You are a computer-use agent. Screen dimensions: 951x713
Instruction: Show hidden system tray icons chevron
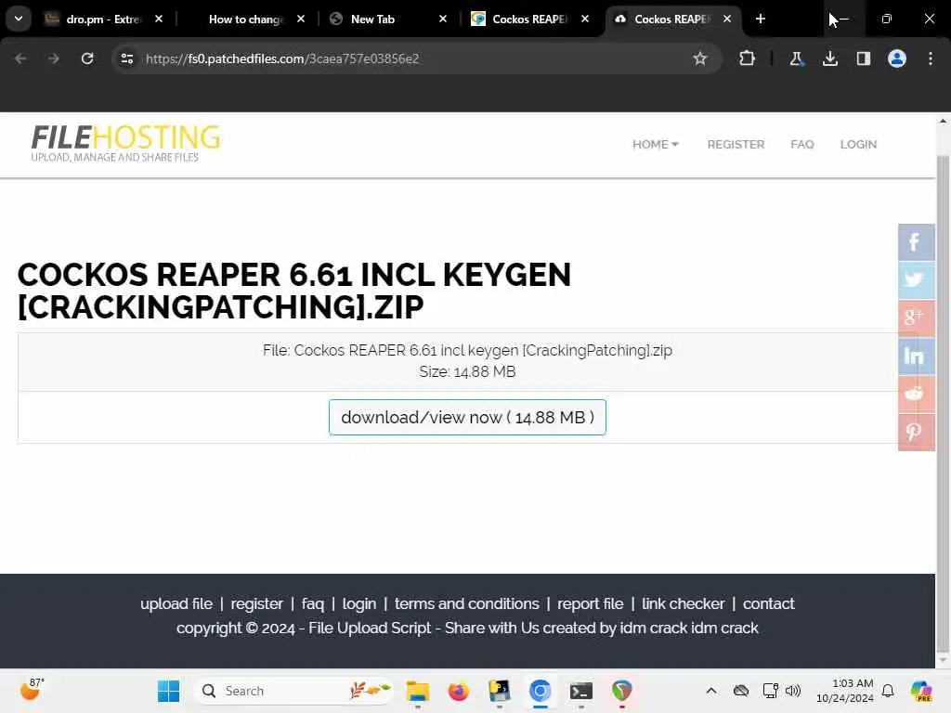click(x=710, y=691)
